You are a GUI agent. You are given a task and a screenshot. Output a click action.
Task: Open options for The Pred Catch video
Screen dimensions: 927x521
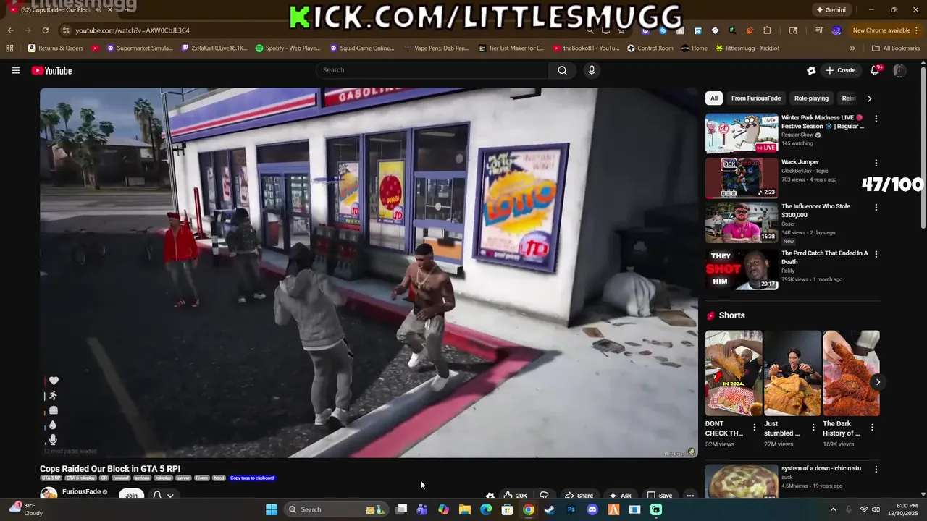(x=876, y=255)
